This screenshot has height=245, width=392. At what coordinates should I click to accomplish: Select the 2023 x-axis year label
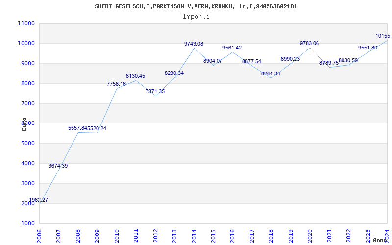(x=368, y=236)
